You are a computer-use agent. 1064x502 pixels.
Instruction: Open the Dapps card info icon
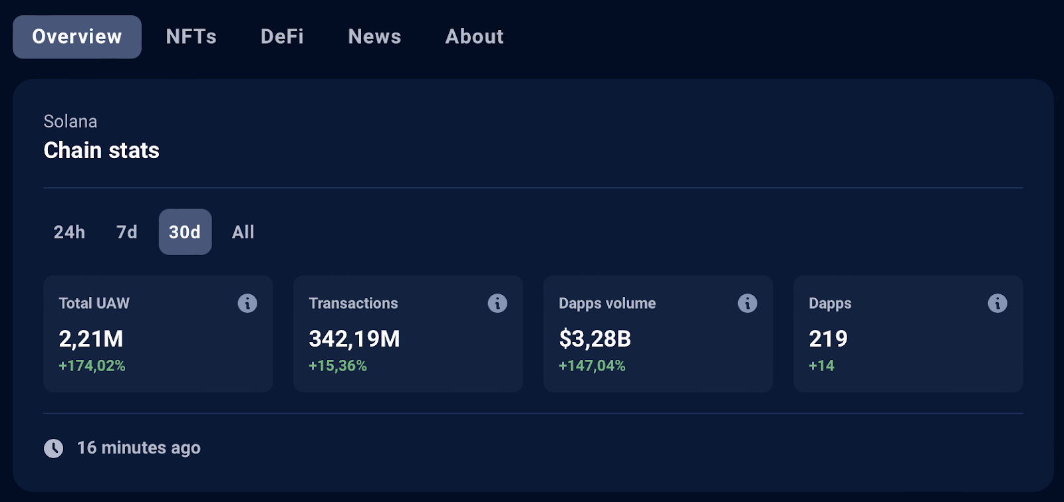point(997,303)
